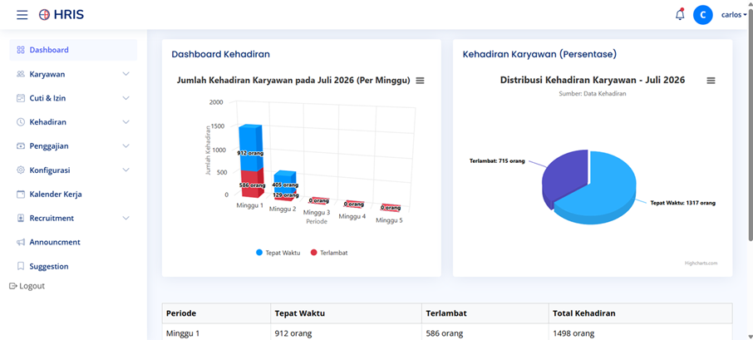
Task: Open the Konfigurasi menu
Action: point(73,170)
